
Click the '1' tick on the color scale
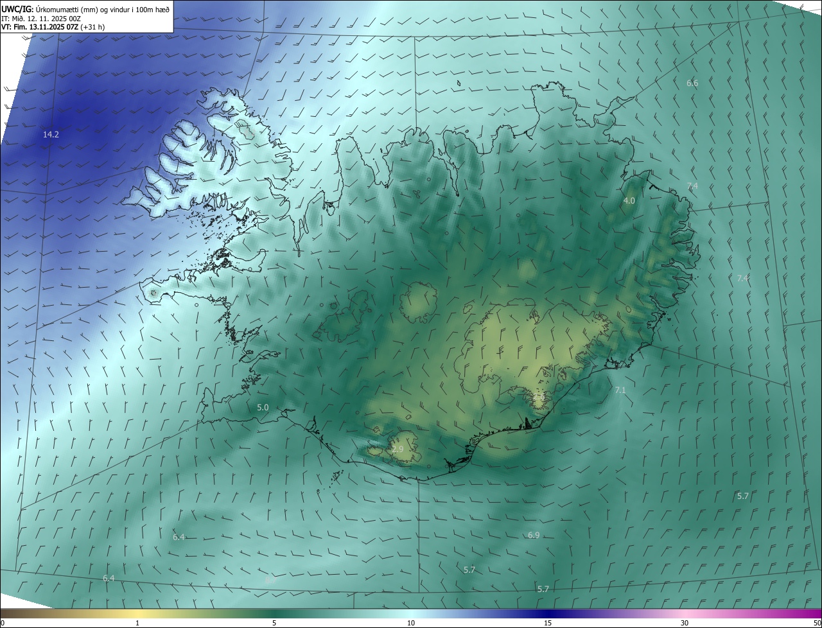click(x=137, y=623)
